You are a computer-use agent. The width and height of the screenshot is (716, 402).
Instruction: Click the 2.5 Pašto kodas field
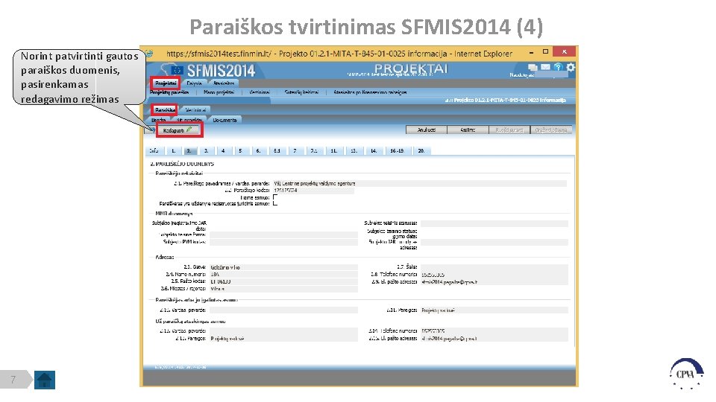pos(283,281)
